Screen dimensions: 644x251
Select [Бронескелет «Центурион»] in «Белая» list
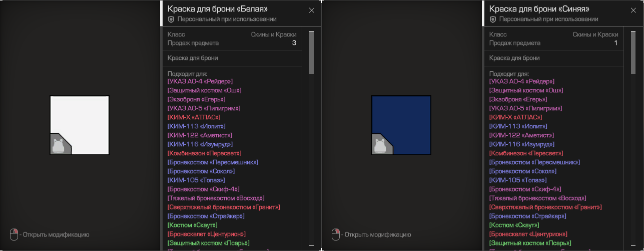[207, 234]
